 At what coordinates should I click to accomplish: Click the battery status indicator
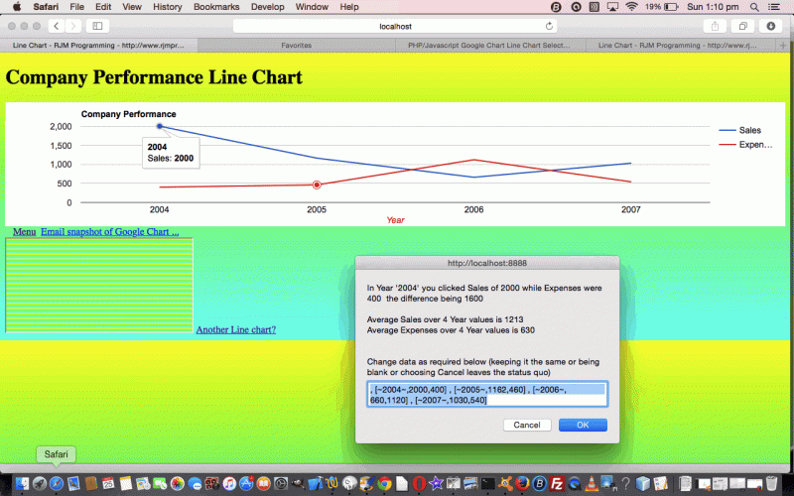pos(661,7)
